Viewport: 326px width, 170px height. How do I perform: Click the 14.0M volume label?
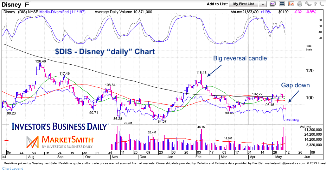click(x=228, y=138)
